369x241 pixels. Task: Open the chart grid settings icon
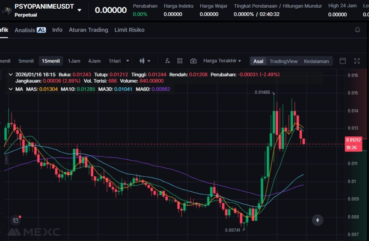pyautogui.click(x=180, y=61)
